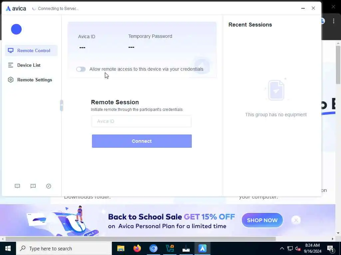Open the Avica app taskbar icon
341x255 pixels.
[202, 248]
